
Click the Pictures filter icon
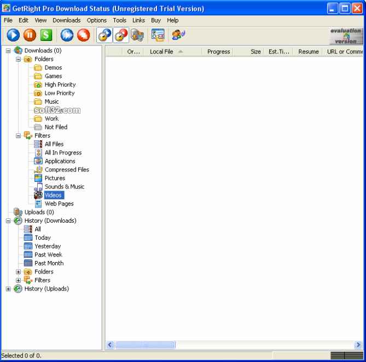click(38, 178)
